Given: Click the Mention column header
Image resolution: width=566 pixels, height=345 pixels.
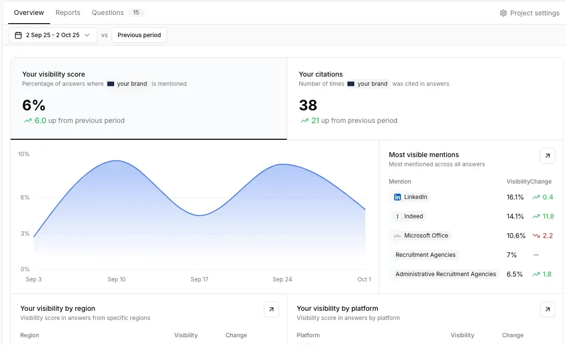Looking at the screenshot, I should pyautogui.click(x=400, y=181).
